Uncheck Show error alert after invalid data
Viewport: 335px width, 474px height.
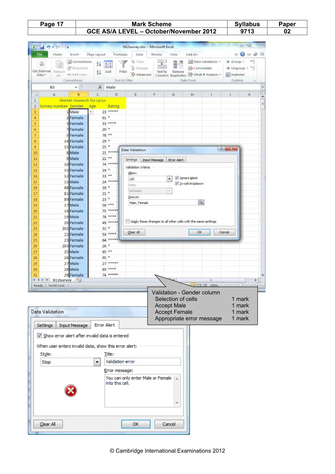pyautogui.click(x=39, y=336)
